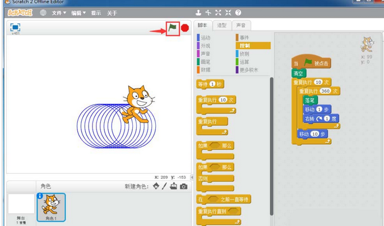The width and height of the screenshot is (384, 226).
Task: Select the duplicate stamp tool
Action: tap(198, 12)
